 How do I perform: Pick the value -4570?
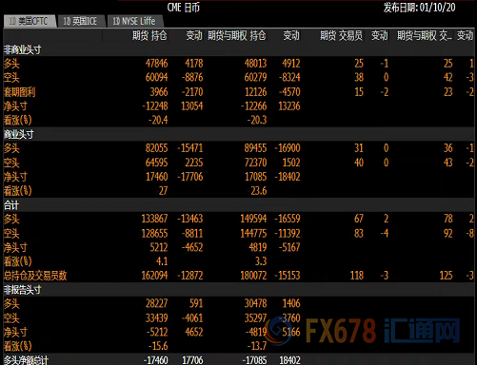(x=289, y=92)
